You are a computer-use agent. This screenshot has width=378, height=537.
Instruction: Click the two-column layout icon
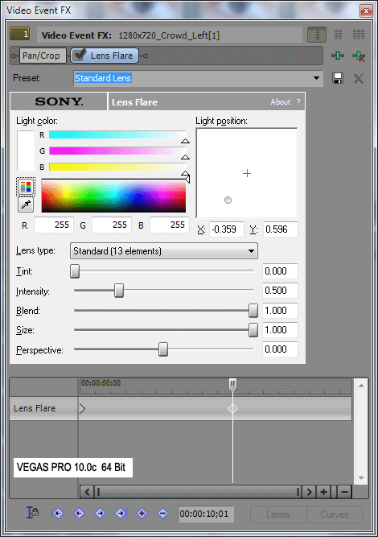coord(338,35)
